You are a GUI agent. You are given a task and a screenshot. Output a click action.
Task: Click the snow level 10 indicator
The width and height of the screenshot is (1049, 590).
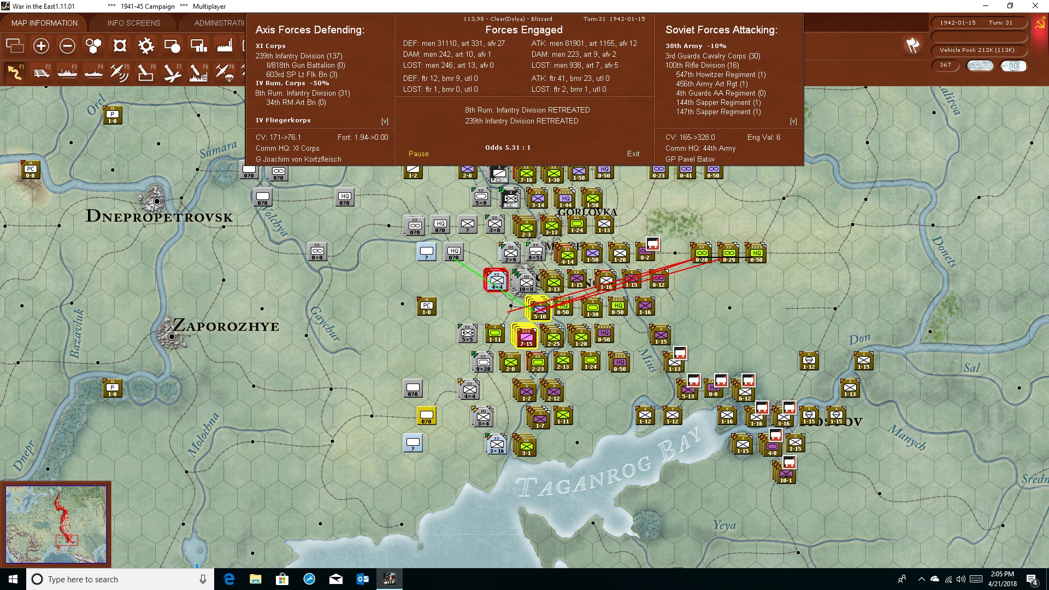(x=1013, y=66)
